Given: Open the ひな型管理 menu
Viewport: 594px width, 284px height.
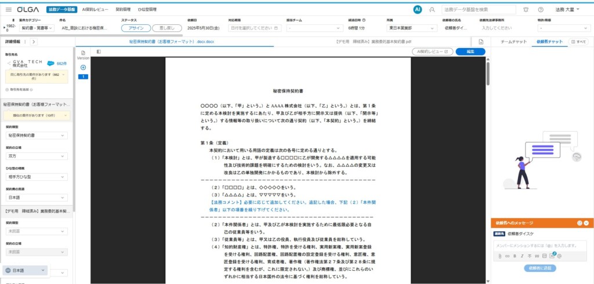Looking at the screenshot, I should (146, 9).
